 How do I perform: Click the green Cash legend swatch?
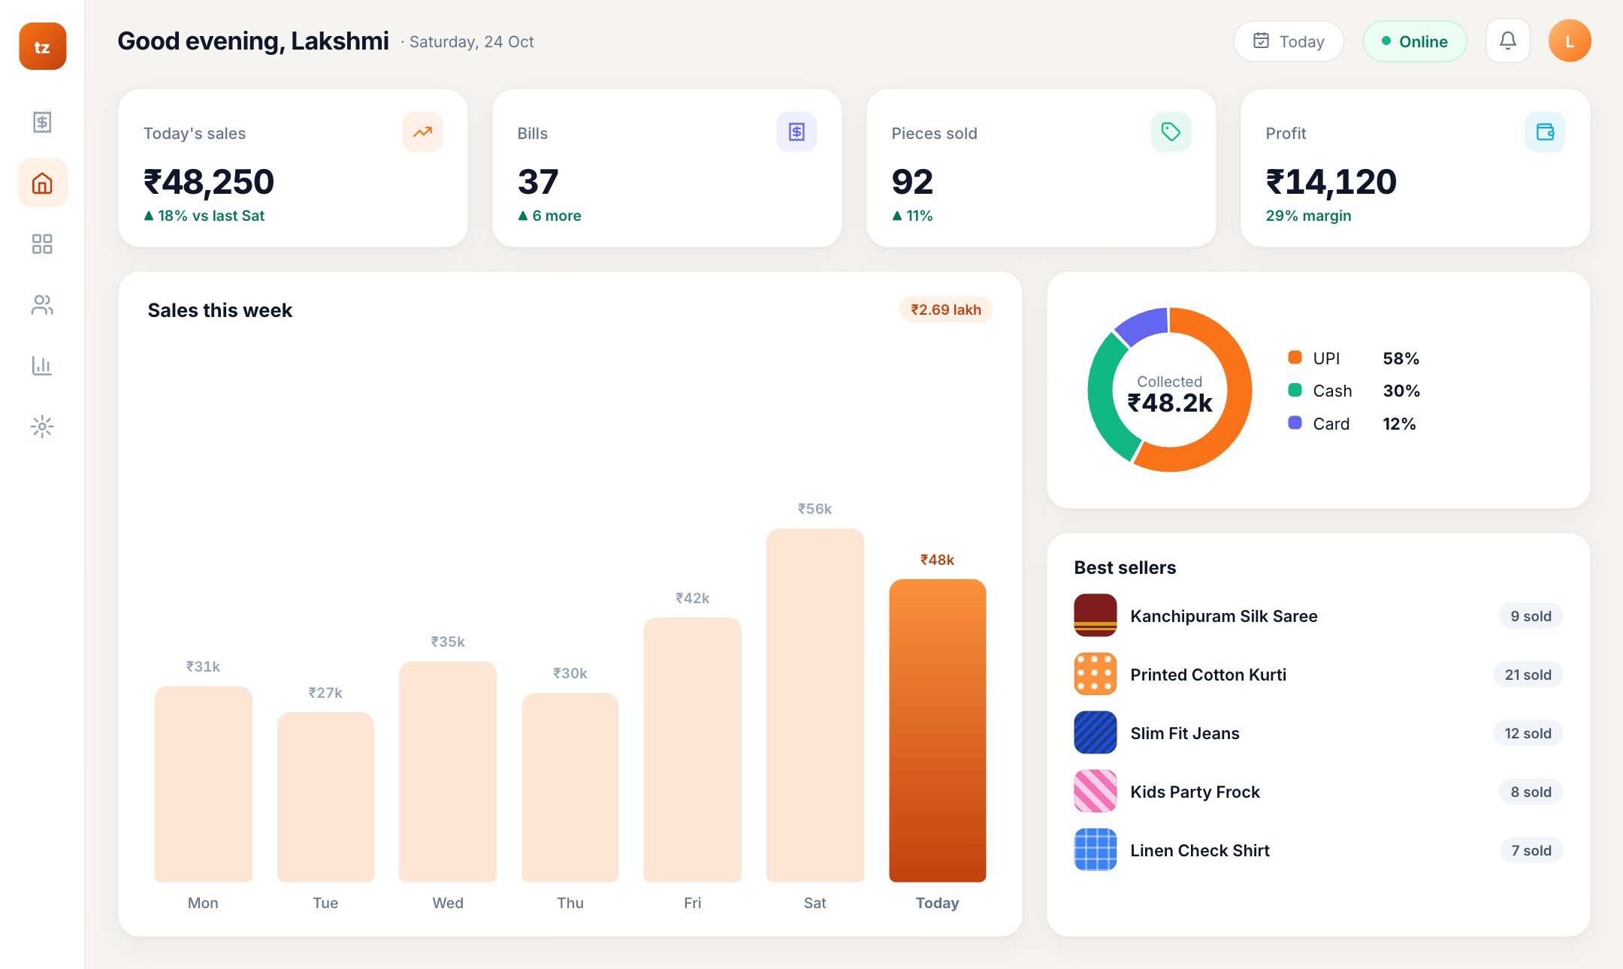[x=1295, y=390]
